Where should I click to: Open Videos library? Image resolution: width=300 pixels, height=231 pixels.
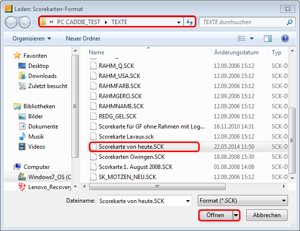36,147
